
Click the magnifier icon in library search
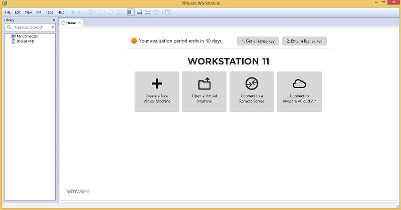[9, 27]
